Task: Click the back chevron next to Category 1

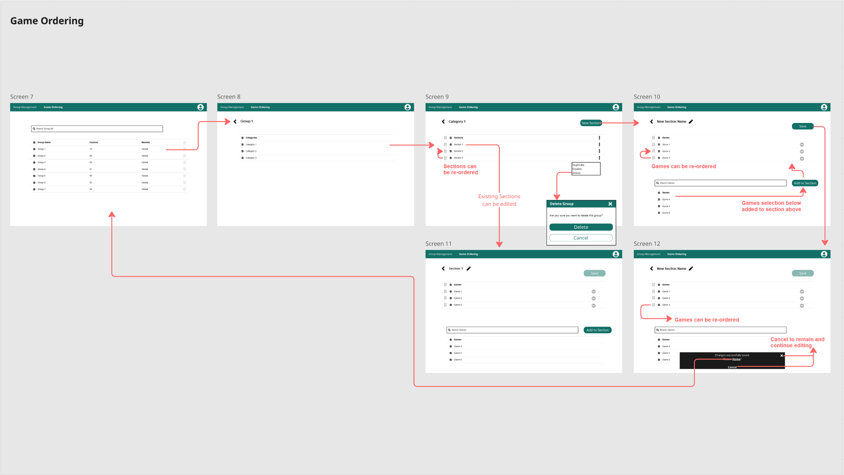Action: coord(443,121)
